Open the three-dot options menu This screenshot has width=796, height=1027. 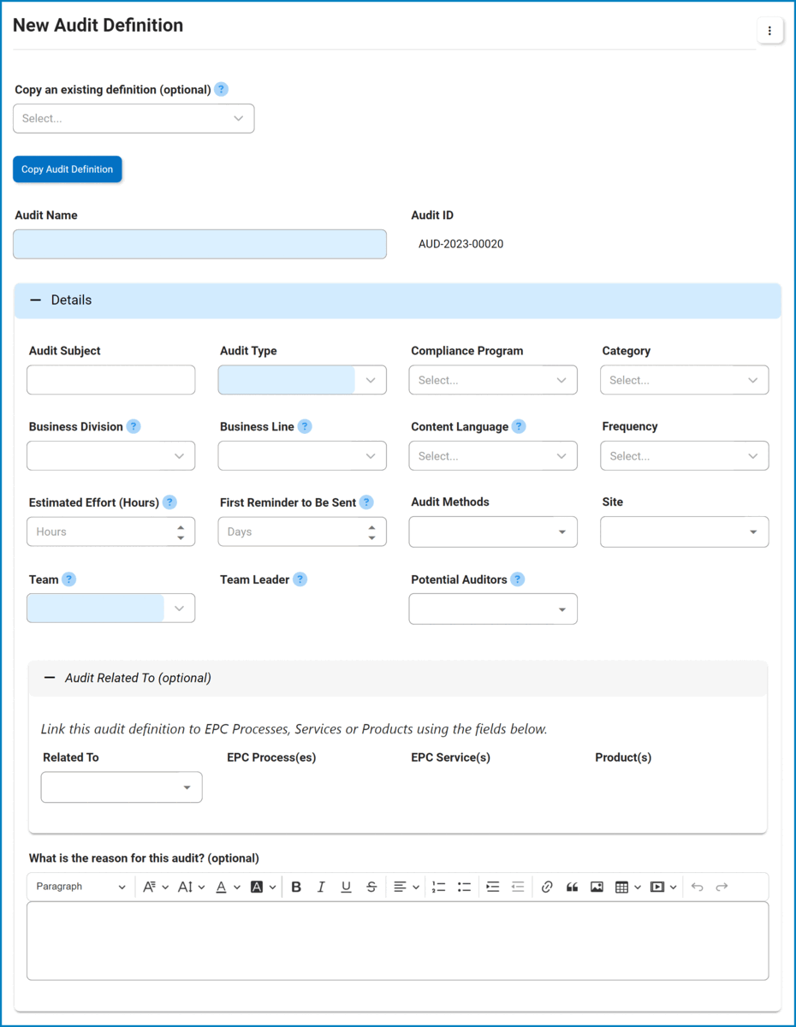pyautogui.click(x=769, y=30)
